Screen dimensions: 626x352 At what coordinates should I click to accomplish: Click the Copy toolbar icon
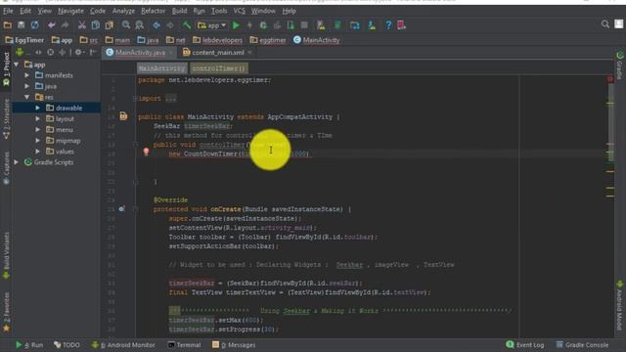click(x=96, y=25)
